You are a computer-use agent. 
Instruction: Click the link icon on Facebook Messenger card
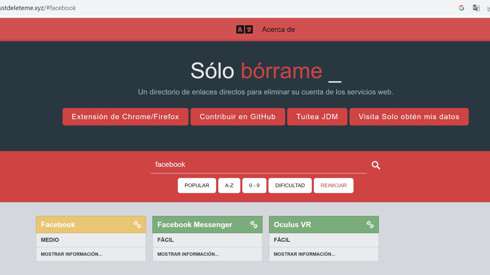(254, 225)
